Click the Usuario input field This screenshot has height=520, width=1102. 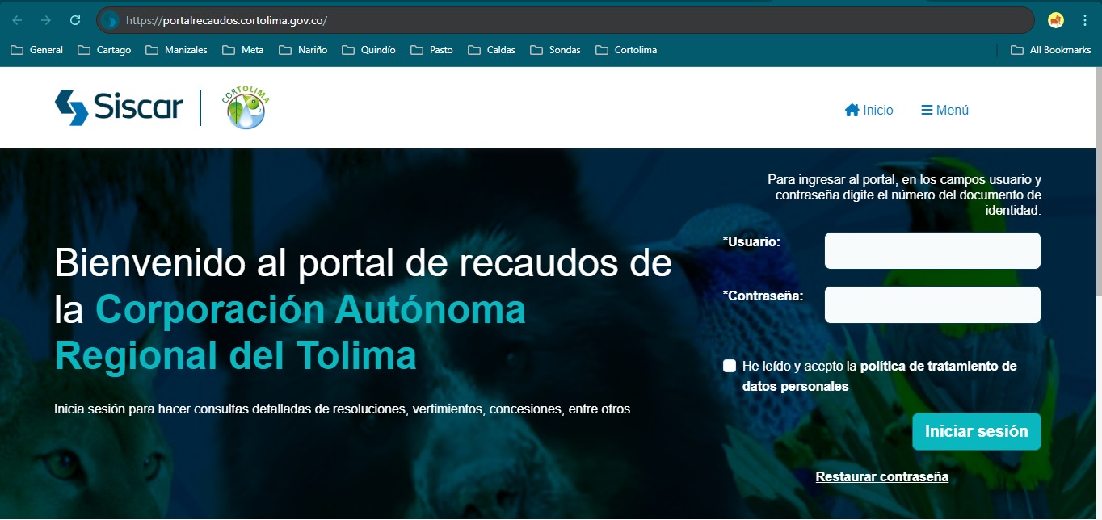click(x=932, y=251)
